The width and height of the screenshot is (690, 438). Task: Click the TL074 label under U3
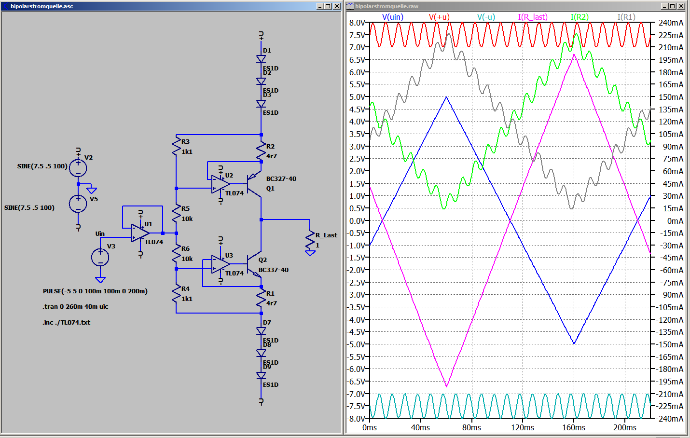[235, 273]
